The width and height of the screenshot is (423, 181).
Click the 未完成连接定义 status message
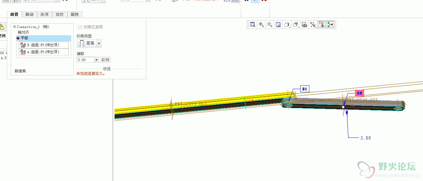[x=91, y=74]
